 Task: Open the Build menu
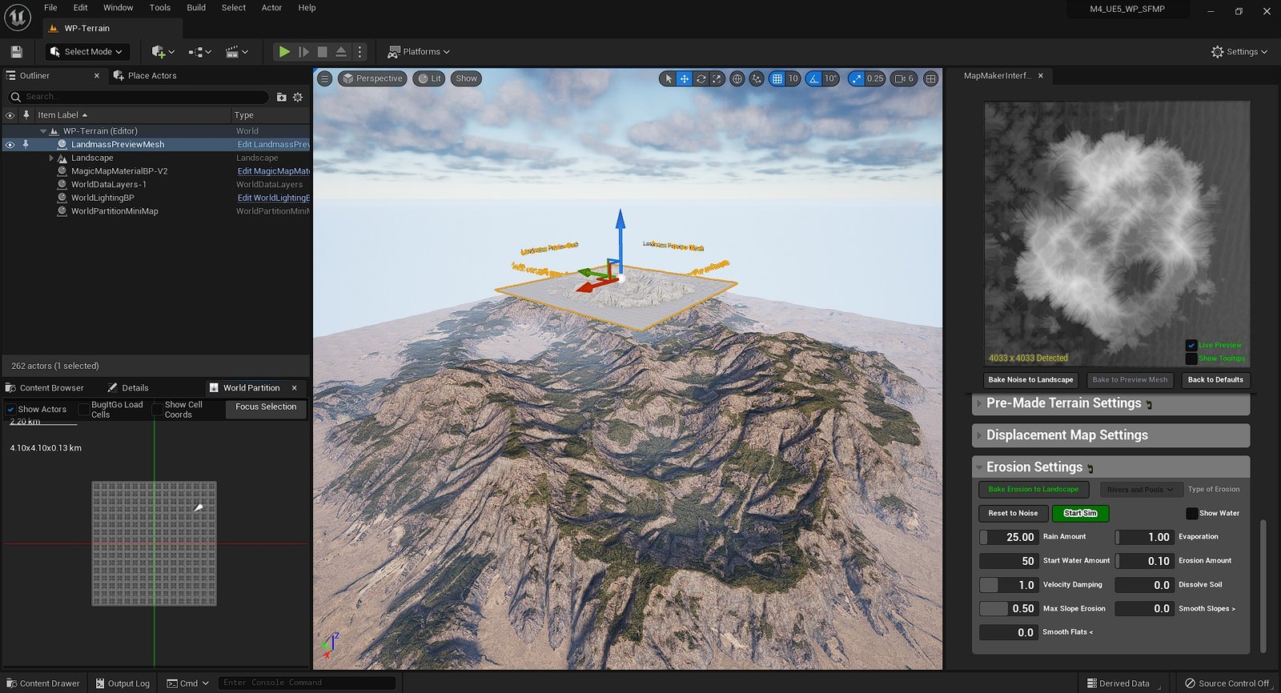click(196, 8)
